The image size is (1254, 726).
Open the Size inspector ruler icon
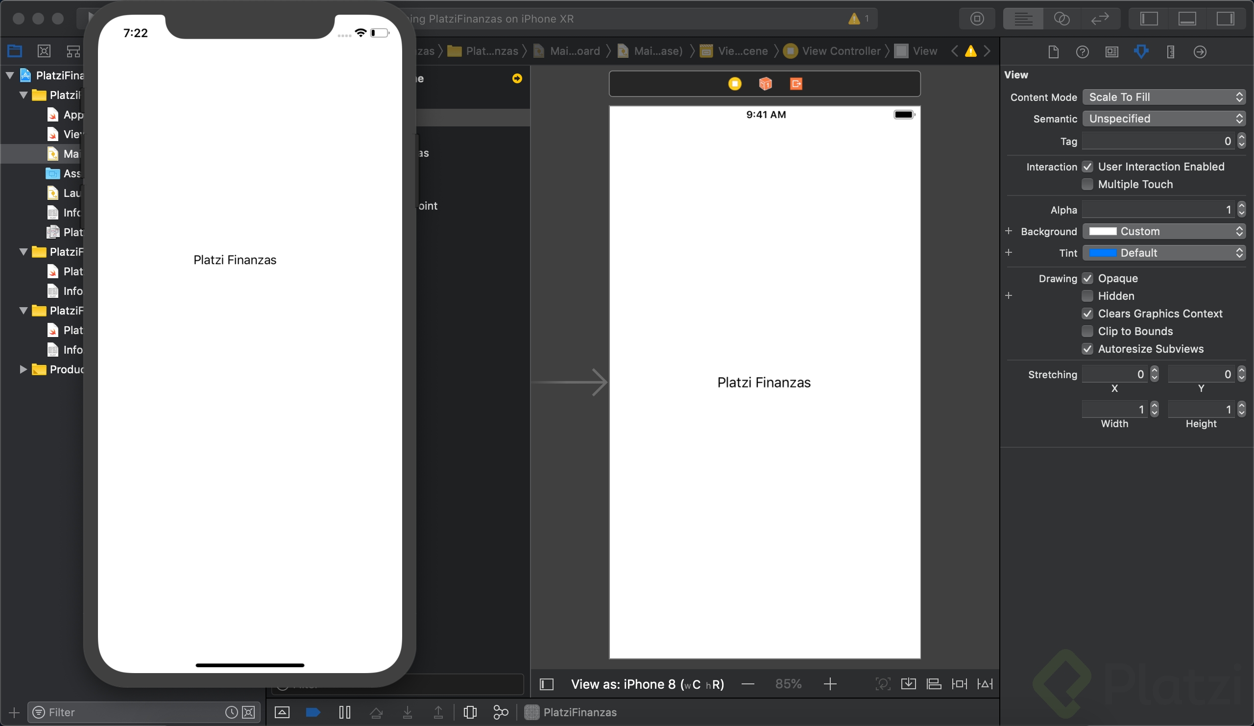pos(1170,52)
